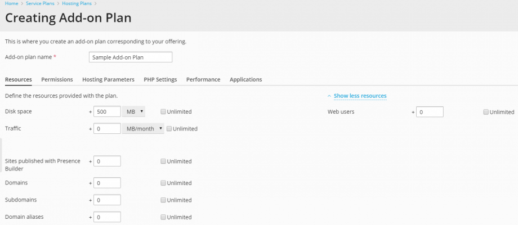
Task: Open the Applications tab
Action: [245, 80]
